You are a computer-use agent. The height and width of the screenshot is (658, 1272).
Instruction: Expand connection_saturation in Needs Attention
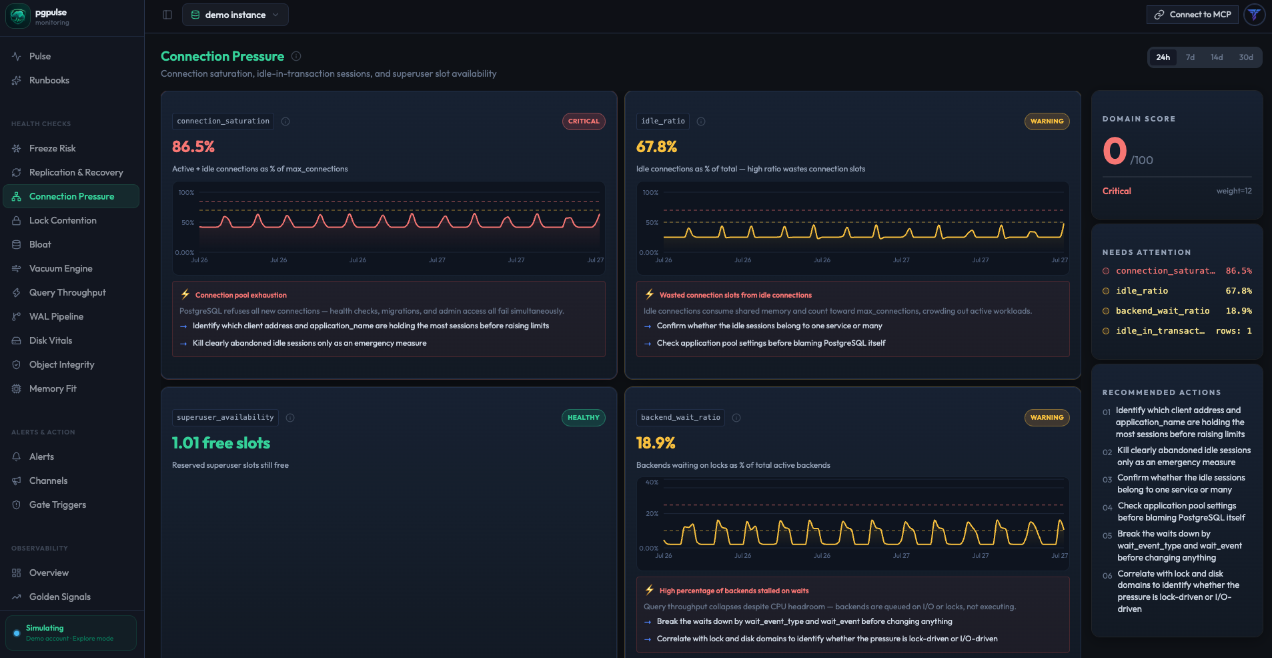tap(1177, 271)
